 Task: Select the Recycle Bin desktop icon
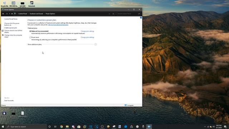[4, 4]
